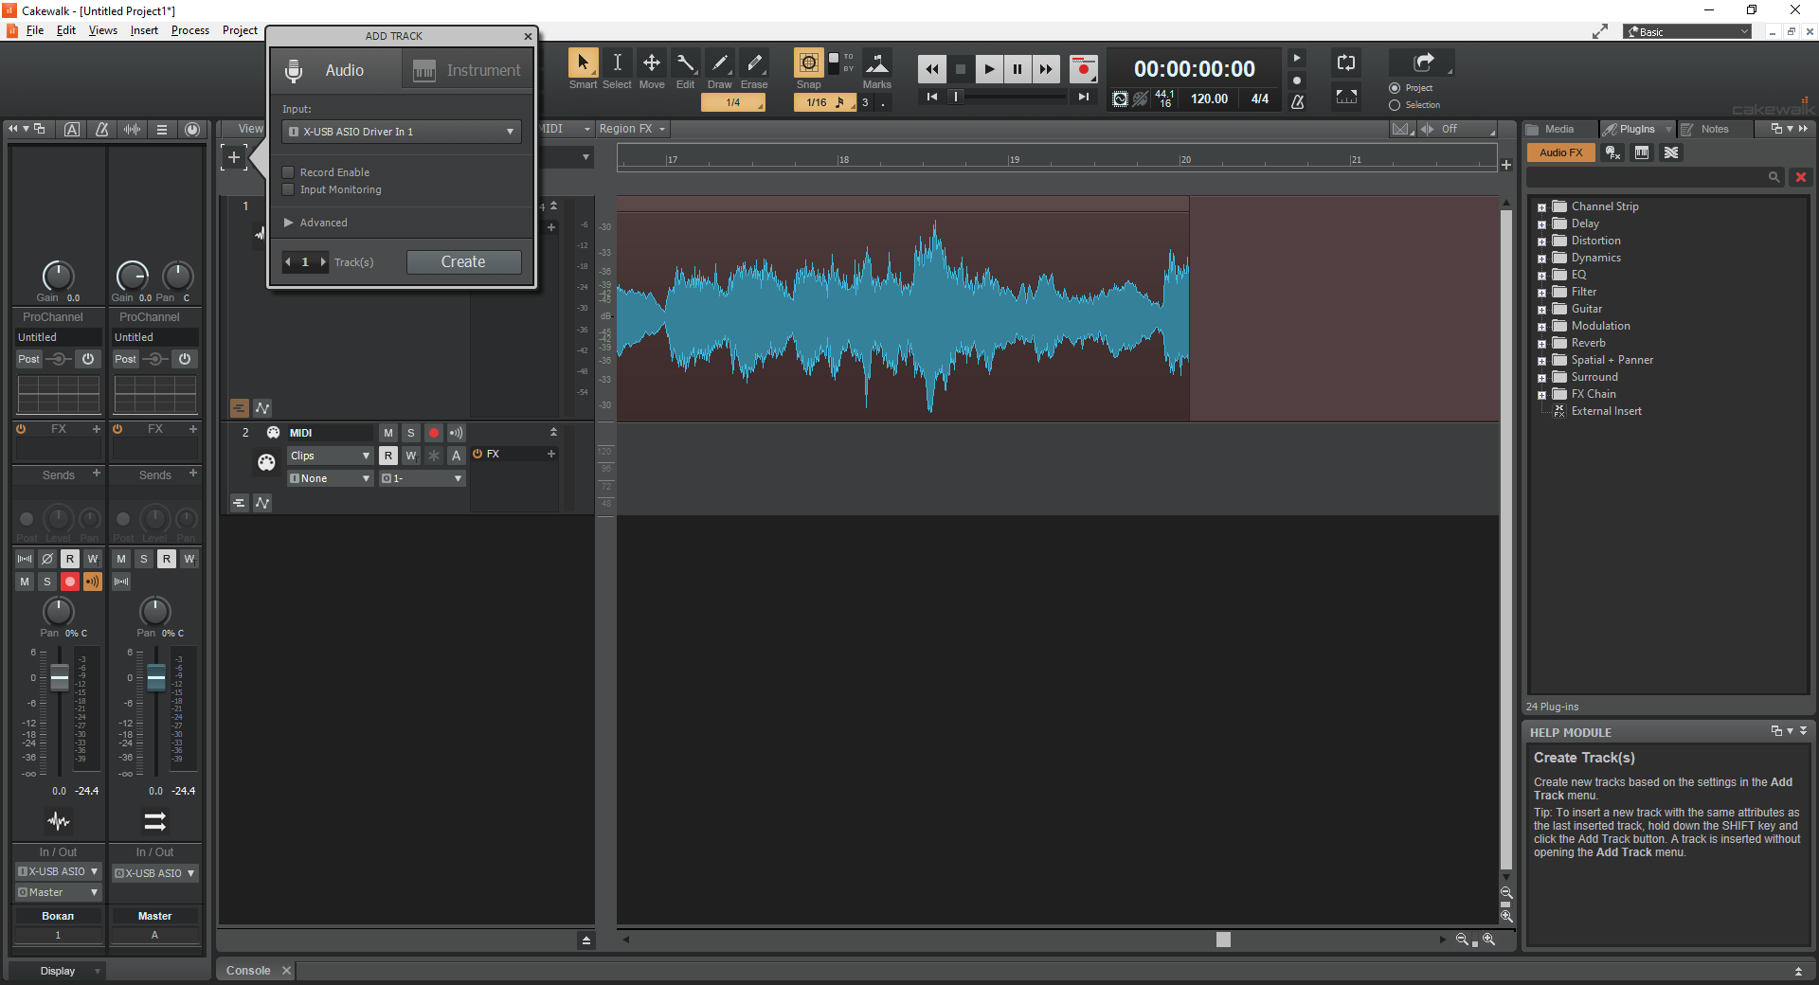The image size is (1819, 985).
Task: Open the Marks module
Action: [877, 64]
